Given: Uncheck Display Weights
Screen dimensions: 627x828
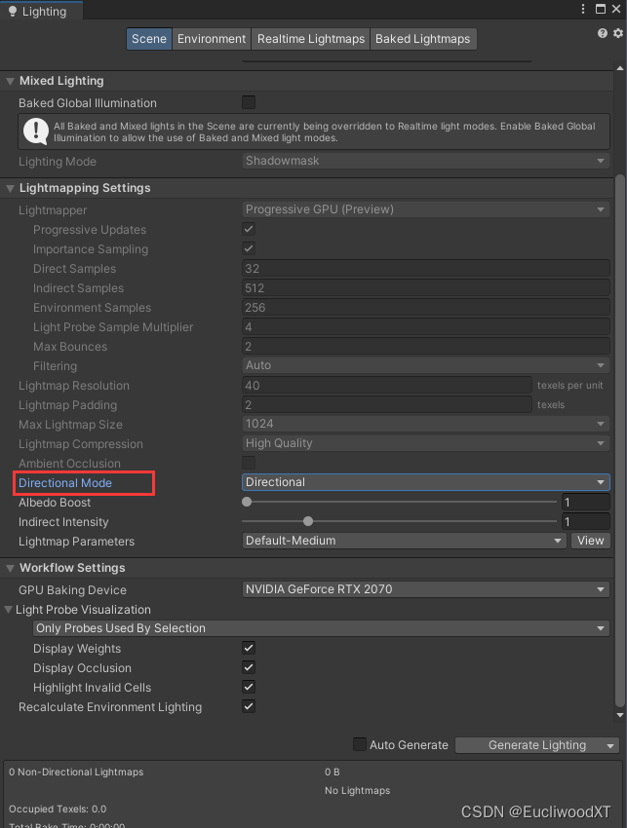Looking at the screenshot, I should 249,648.
